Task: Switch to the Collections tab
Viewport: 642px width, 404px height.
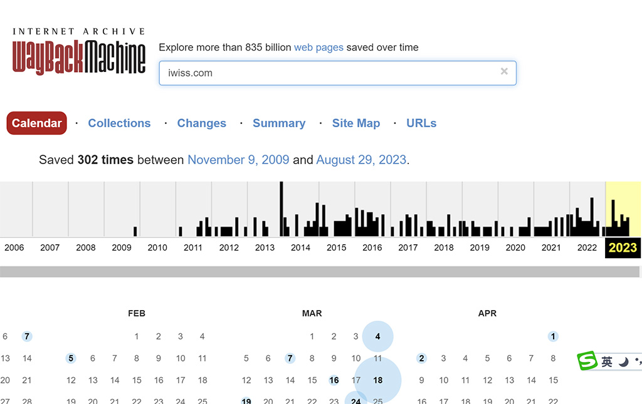Action: 119,123
